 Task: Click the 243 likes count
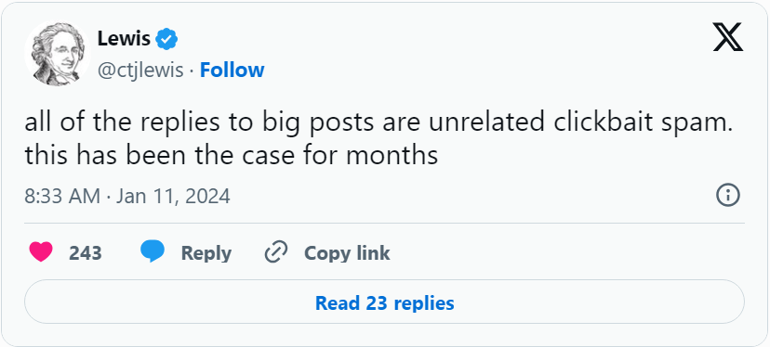pyautogui.click(x=86, y=253)
